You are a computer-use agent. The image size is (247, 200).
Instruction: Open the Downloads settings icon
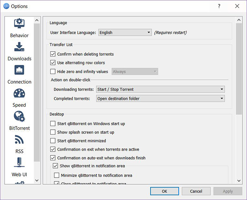[19, 47]
